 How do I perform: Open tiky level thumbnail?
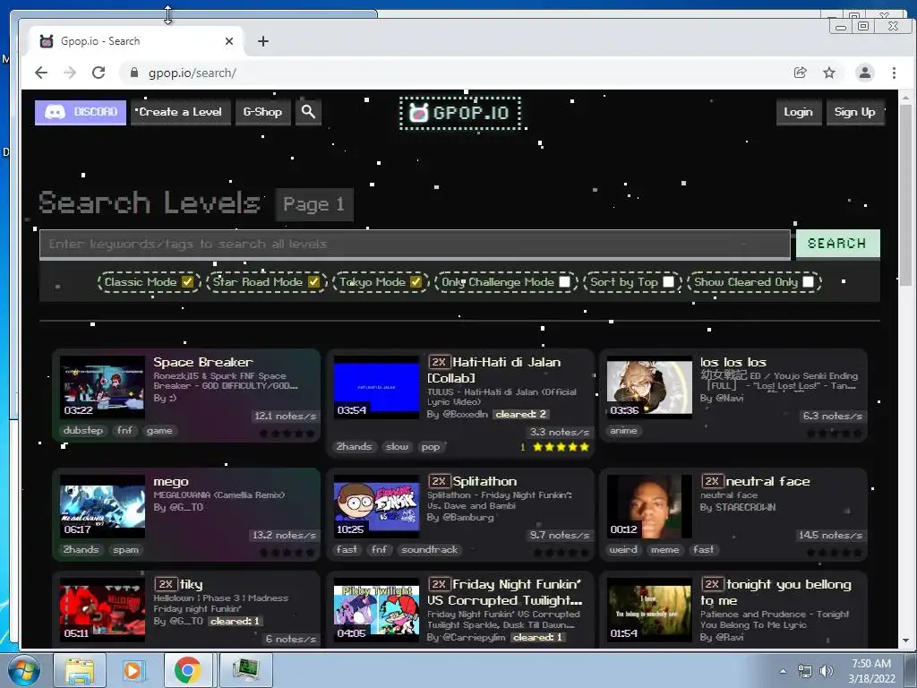tap(102, 609)
